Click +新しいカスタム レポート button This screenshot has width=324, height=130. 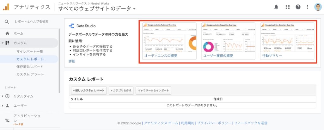click(x=89, y=91)
